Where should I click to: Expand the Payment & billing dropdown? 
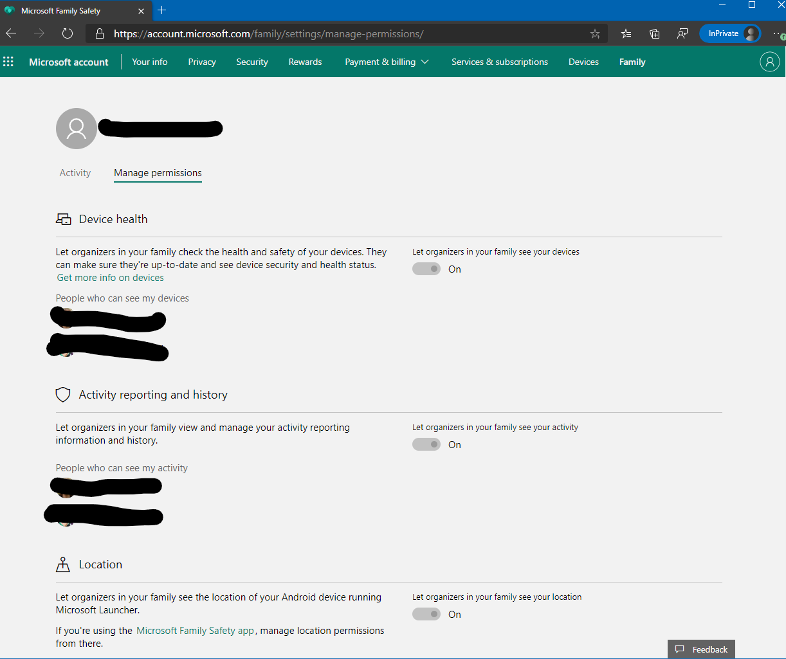(x=387, y=62)
